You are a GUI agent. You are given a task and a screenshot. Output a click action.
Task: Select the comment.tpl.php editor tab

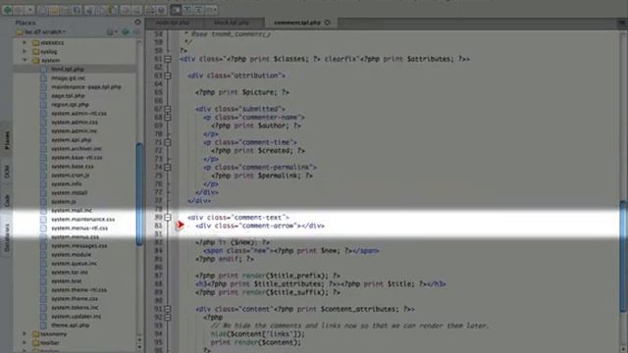point(297,23)
